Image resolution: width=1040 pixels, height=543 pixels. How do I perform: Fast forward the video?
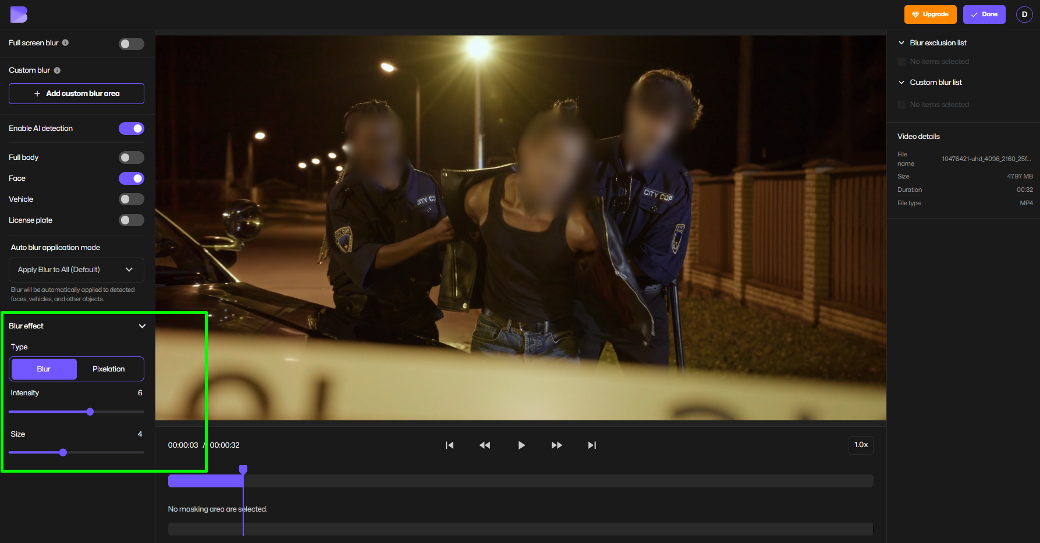(x=556, y=445)
